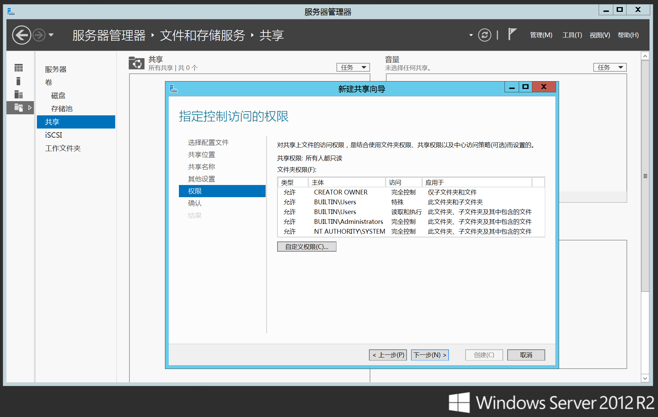Select iSCSI in the navigation list

[x=54, y=135]
